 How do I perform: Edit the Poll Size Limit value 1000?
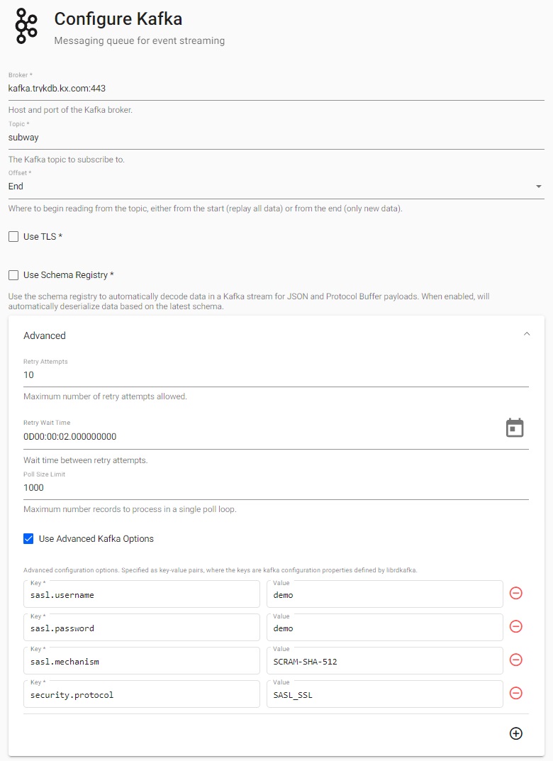tap(276, 487)
